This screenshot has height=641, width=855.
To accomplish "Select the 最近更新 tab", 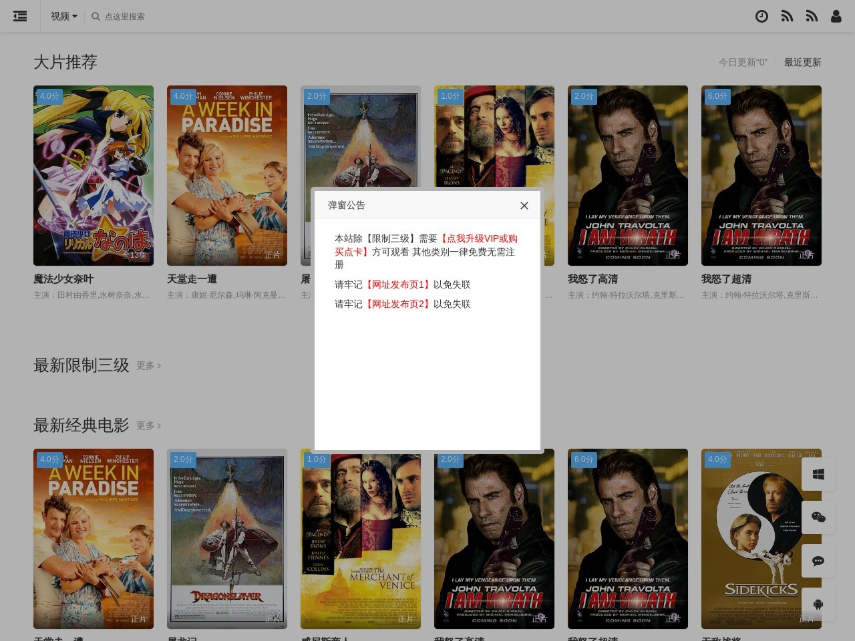I will pos(802,62).
